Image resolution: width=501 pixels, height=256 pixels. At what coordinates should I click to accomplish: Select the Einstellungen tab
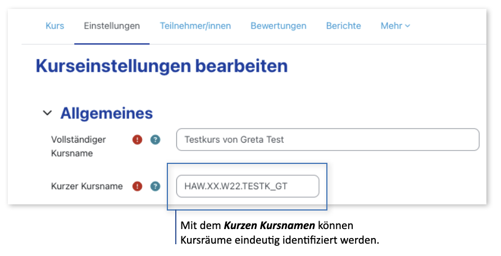click(112, 26)
